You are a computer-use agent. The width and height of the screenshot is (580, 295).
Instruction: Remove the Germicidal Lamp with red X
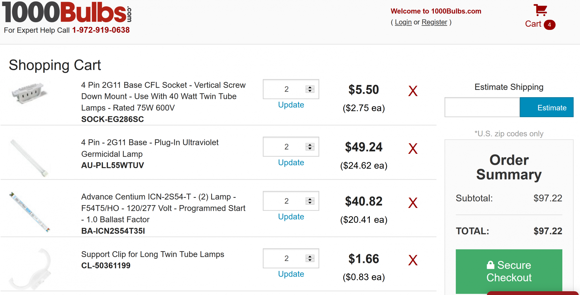point(413,149)
